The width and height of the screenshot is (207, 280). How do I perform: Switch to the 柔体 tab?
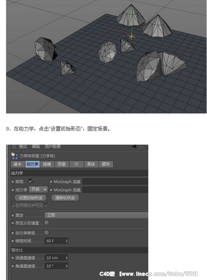91,164
